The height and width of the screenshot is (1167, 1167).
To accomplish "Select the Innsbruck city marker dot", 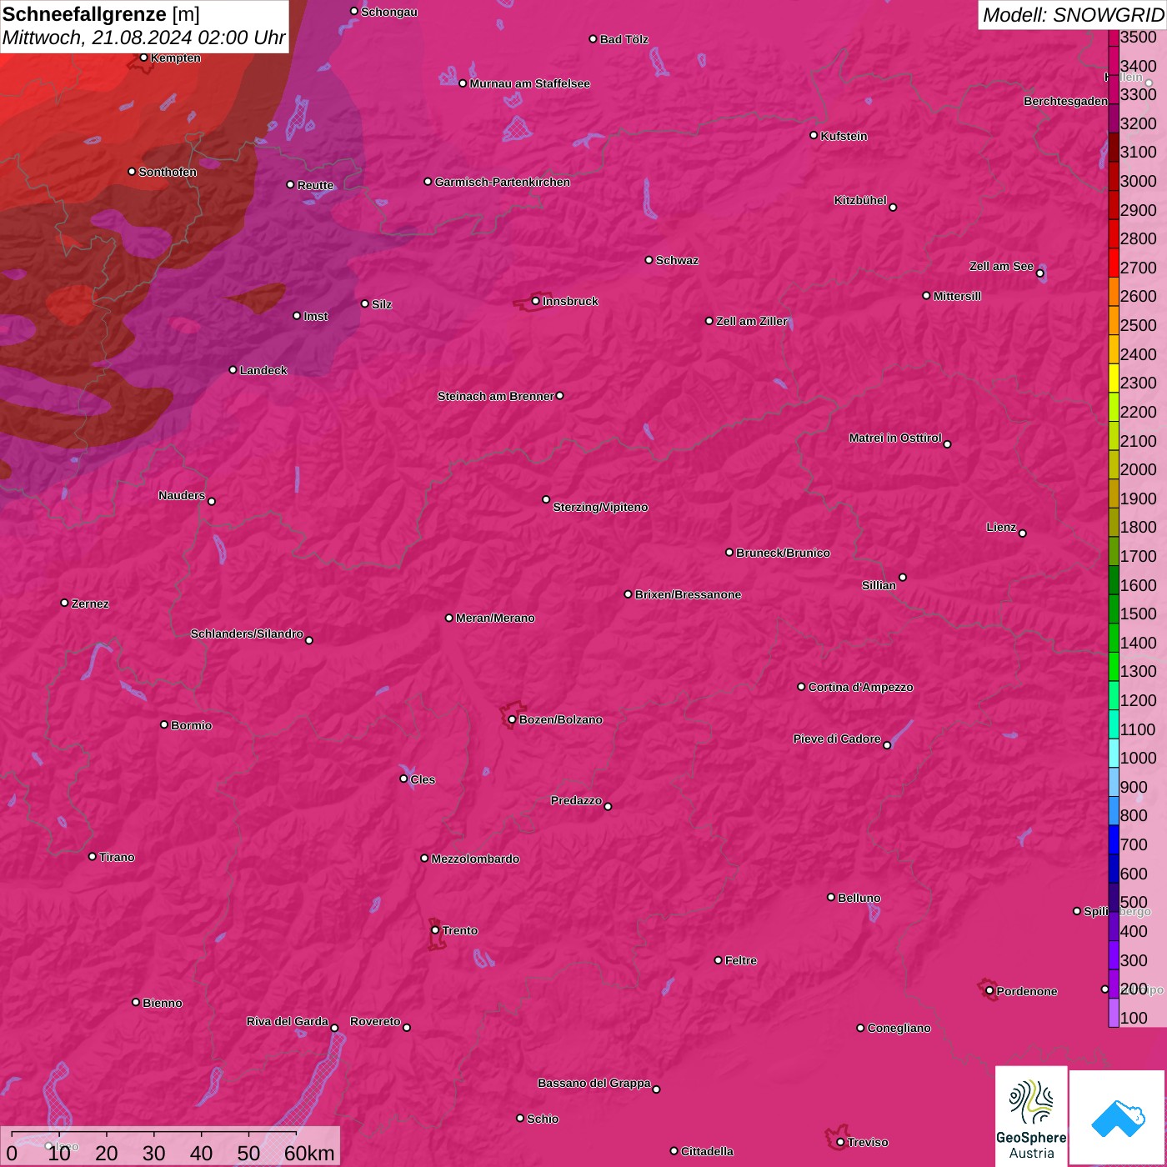I will [535, 301].
